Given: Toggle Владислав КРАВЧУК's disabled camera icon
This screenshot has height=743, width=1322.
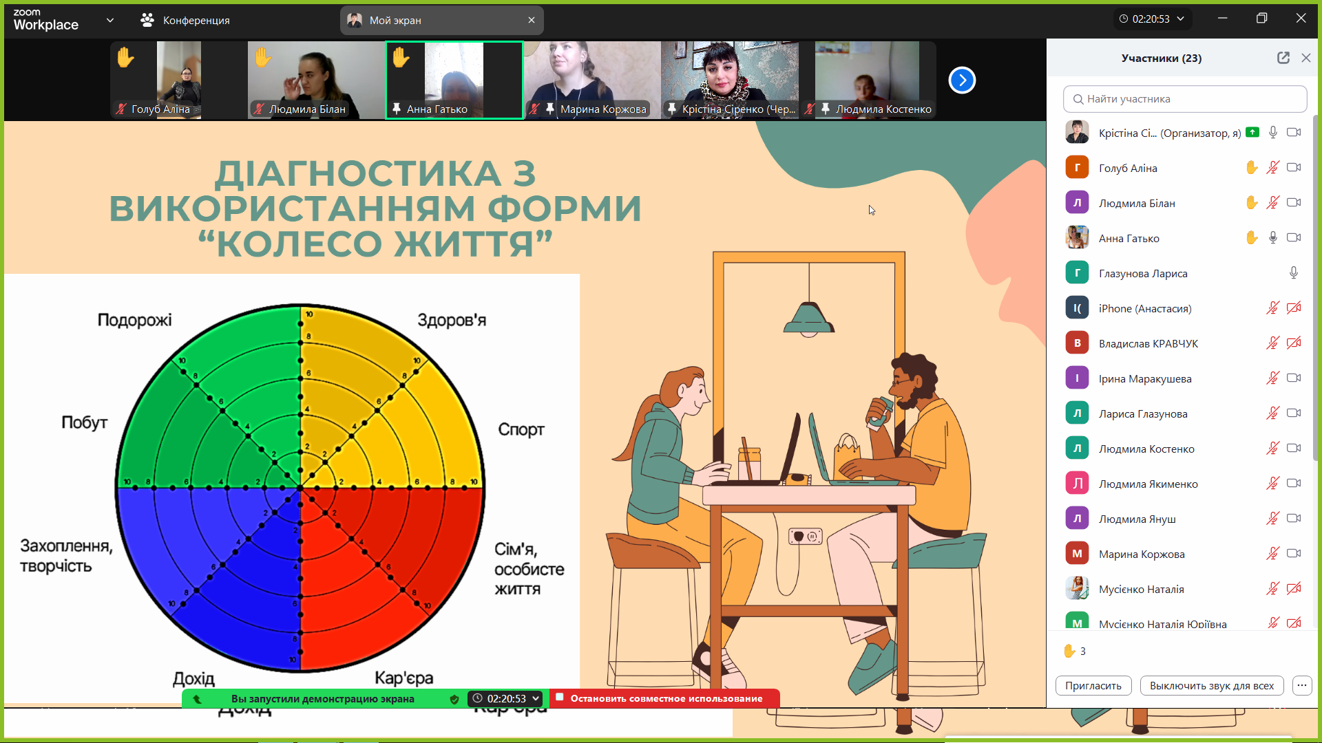Looking at the screenshot, I should [1293, 343].
